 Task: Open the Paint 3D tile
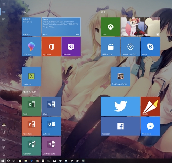coord(31,47)
